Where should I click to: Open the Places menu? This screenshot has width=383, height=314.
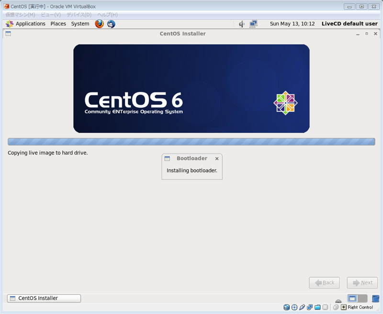(x=58, y=23)
